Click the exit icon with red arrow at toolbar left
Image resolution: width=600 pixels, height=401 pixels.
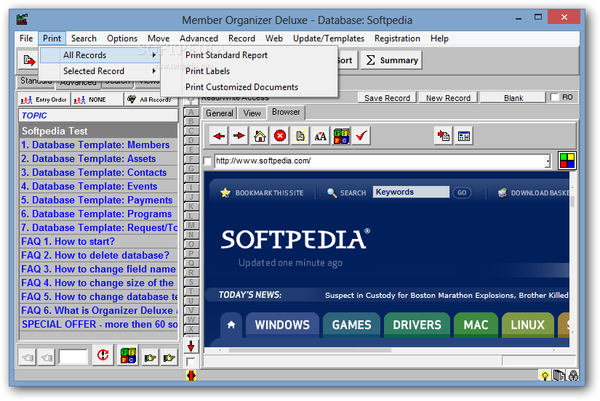point(28,60)
